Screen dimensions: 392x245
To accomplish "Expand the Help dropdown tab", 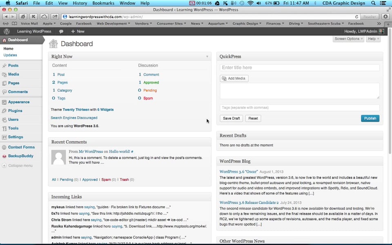I will click(373, 39).
